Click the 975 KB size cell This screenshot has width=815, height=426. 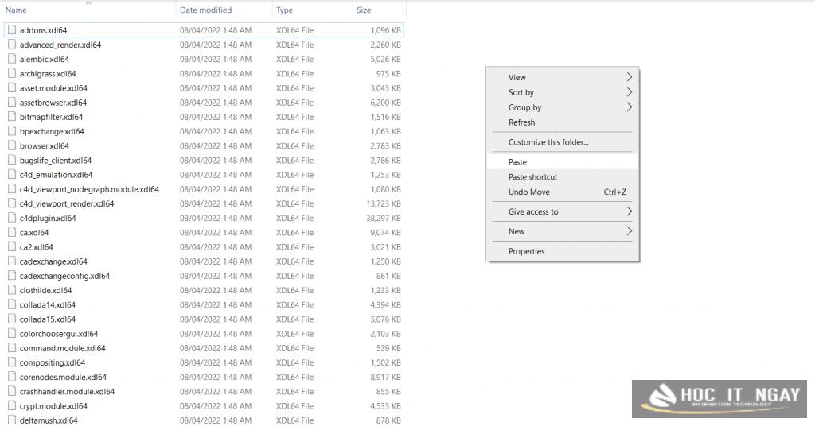tap(388, 74)
